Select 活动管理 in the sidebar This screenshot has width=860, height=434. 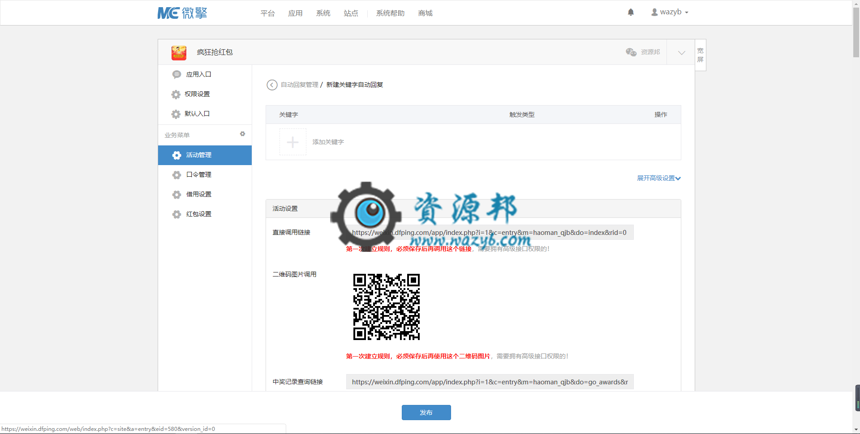click(x=205, y=155)
